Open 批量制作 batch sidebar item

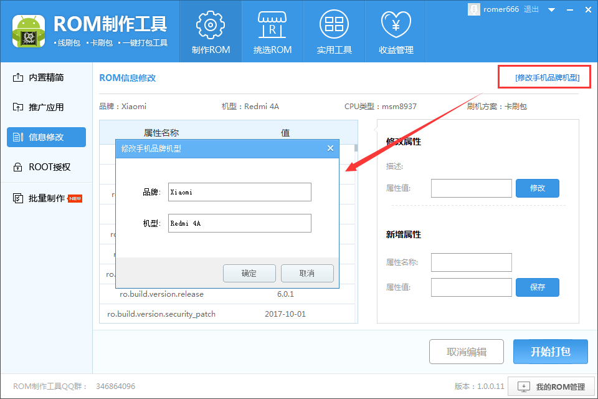[x=46, y=198]
